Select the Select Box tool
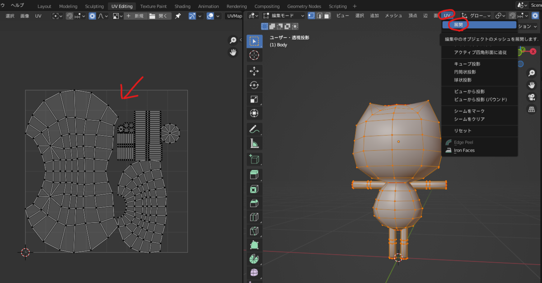 [254, 41]
